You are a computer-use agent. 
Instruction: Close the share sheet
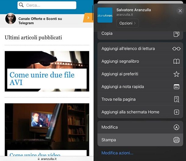pyautogui.click(x=180, y=11)
